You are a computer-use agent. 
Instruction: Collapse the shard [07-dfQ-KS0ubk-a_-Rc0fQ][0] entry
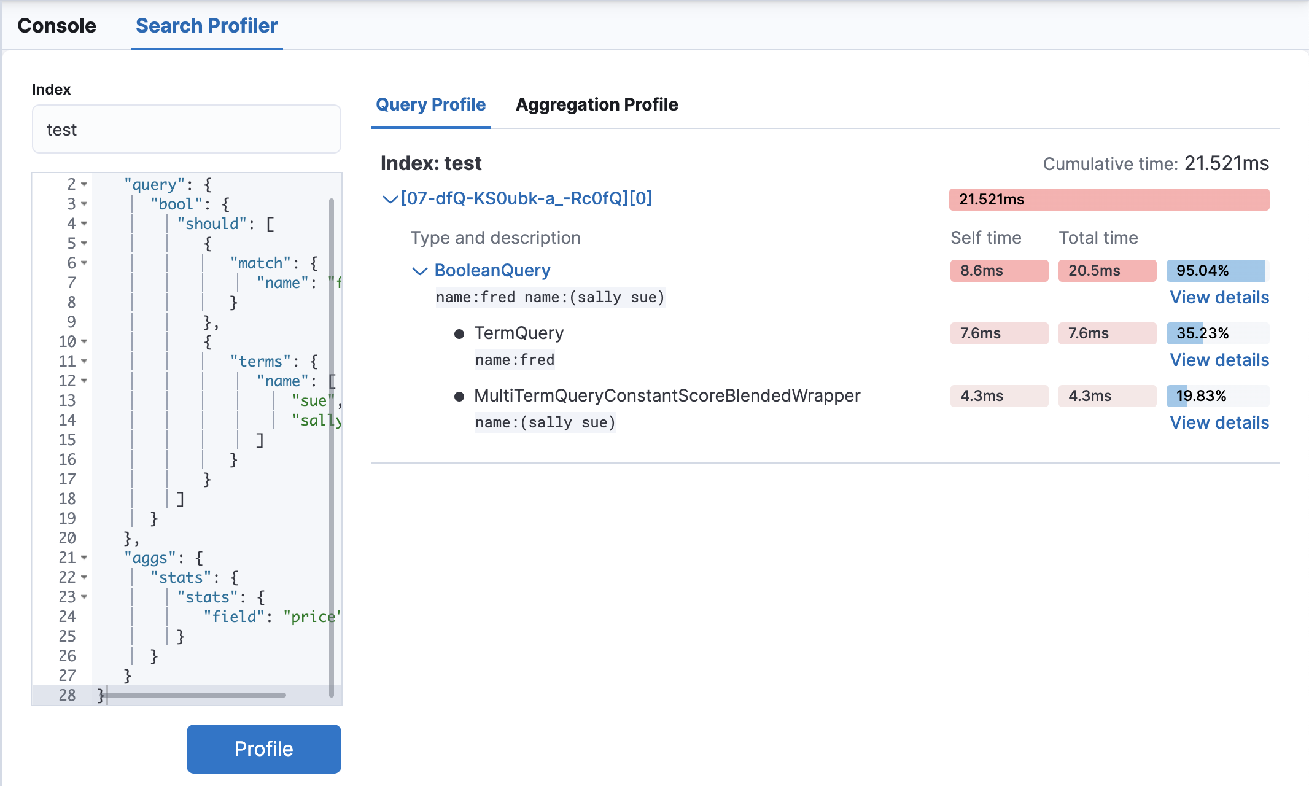[x=389, y=198]
